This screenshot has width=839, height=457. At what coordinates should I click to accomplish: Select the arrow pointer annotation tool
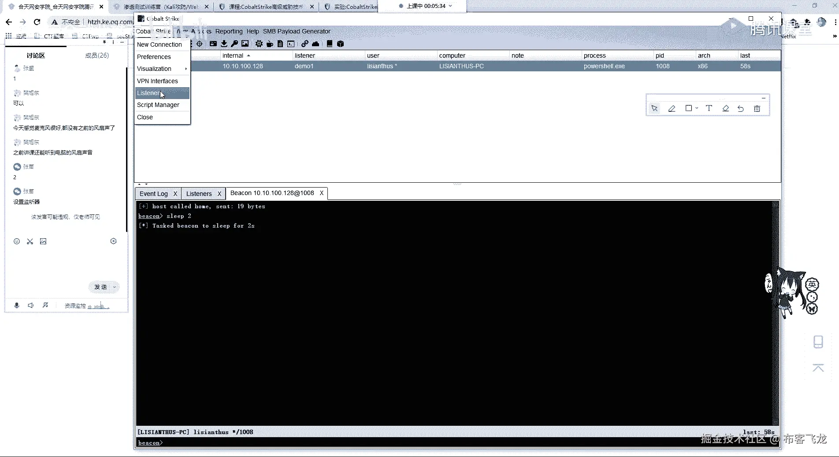(x=655, y=108)
